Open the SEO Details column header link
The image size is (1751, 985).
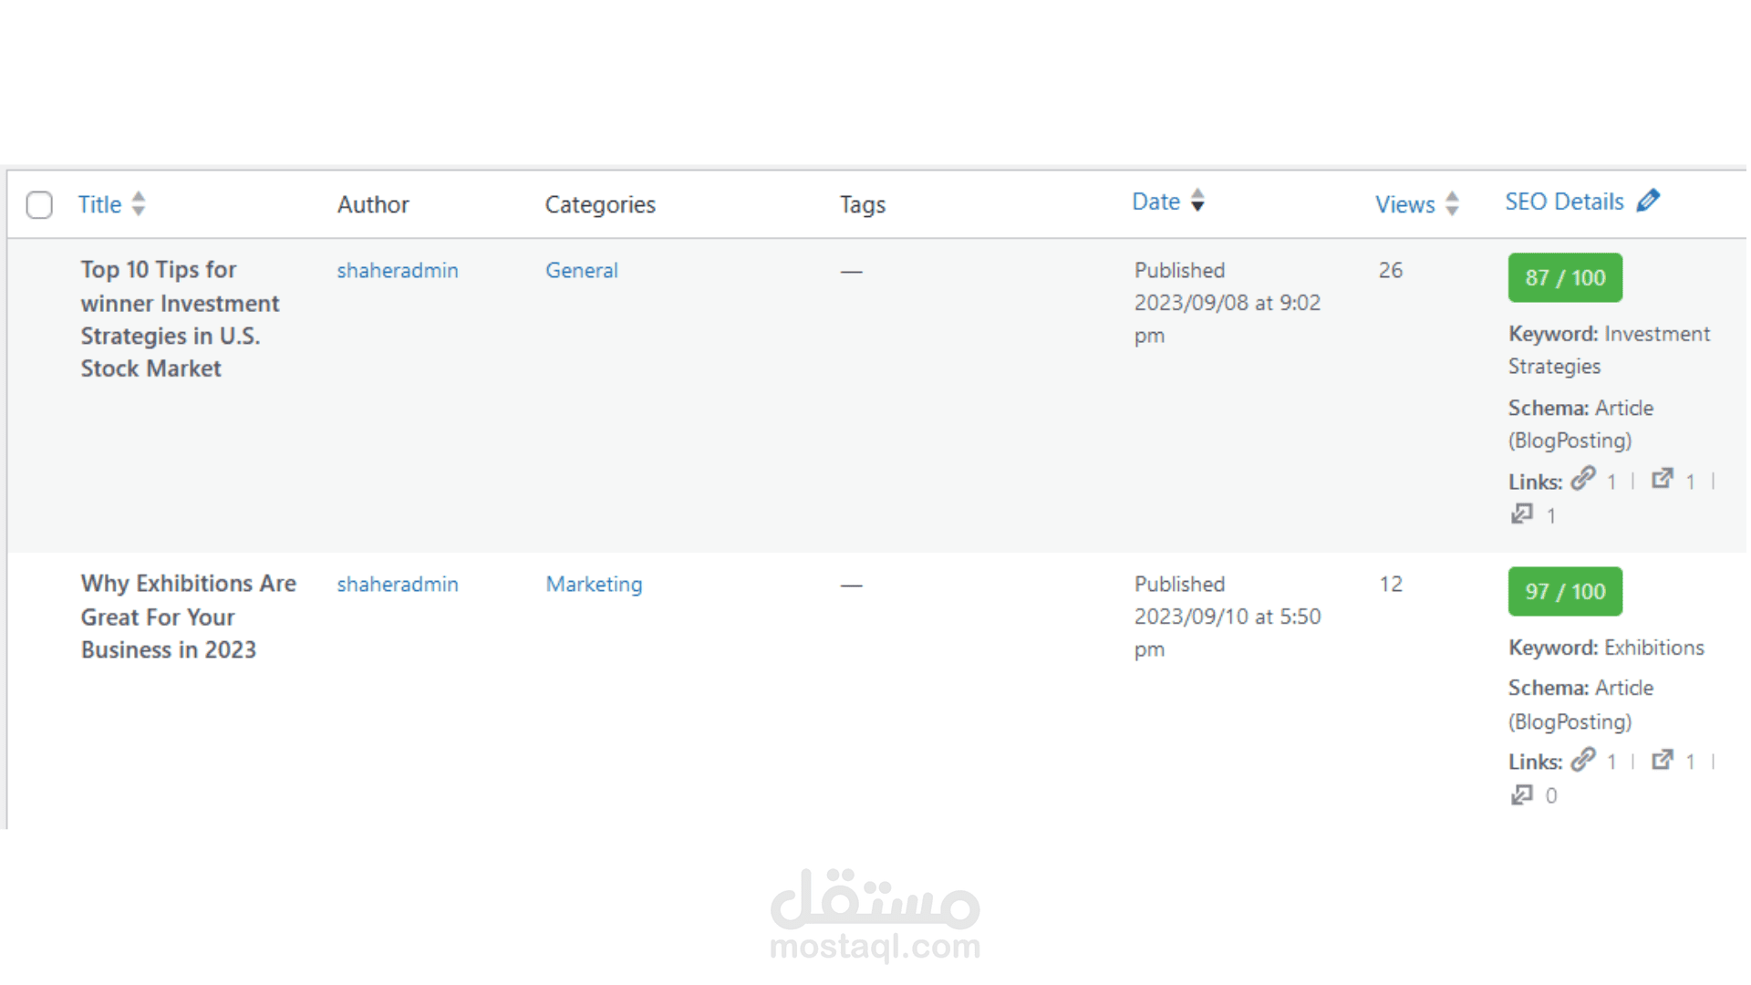[1564, 202]
